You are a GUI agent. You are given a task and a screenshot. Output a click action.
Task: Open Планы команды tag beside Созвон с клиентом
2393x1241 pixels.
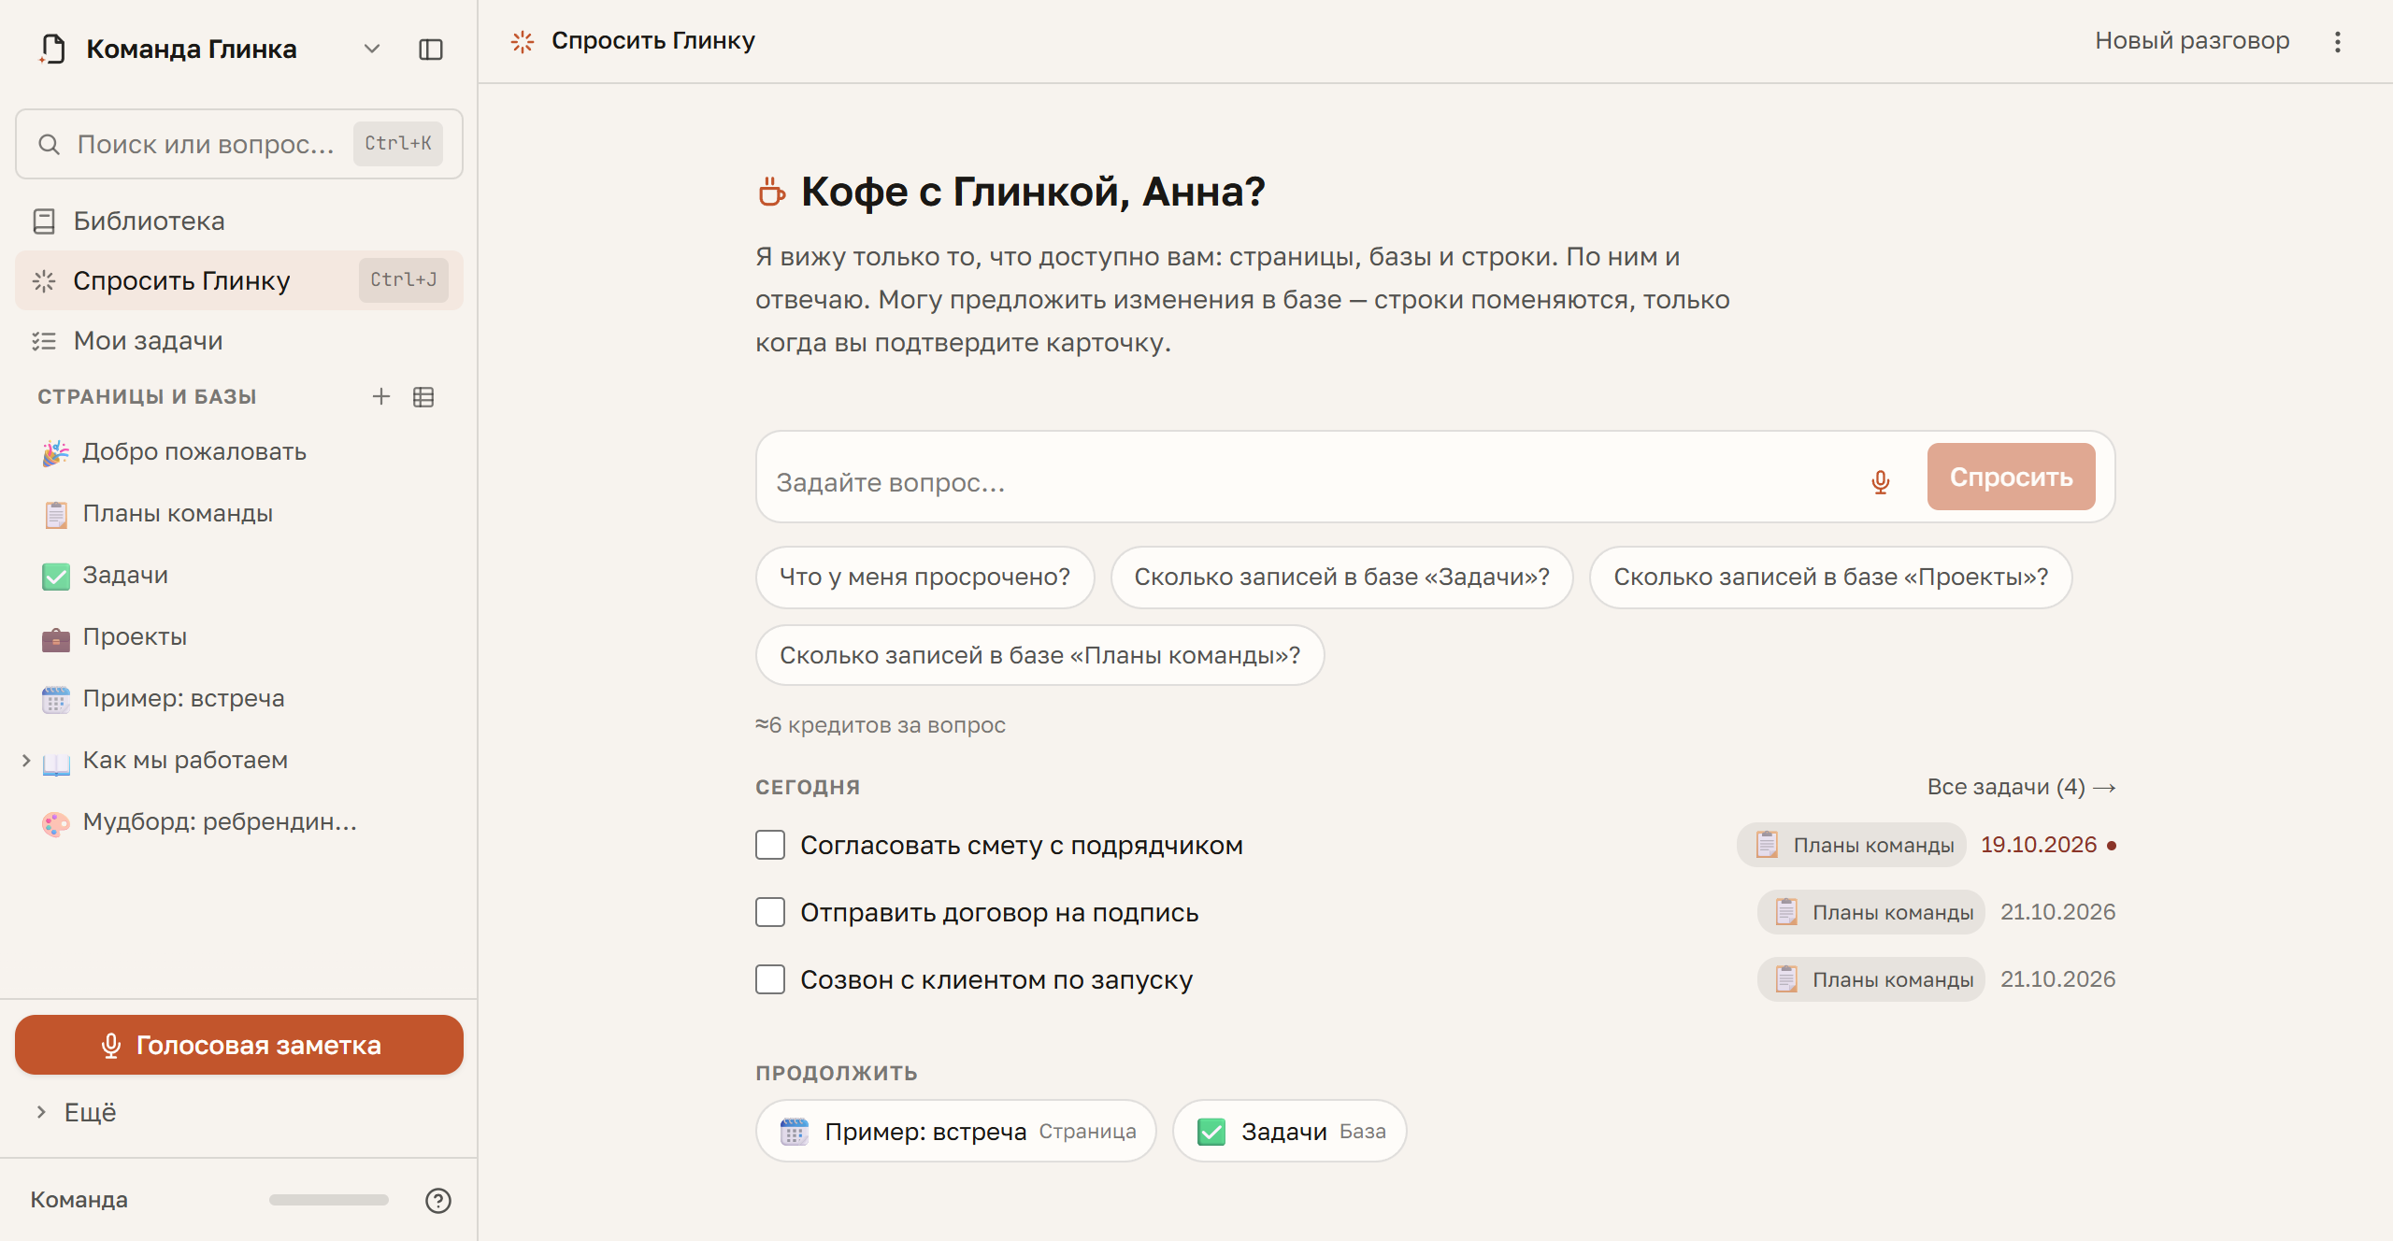point(1871,979)
